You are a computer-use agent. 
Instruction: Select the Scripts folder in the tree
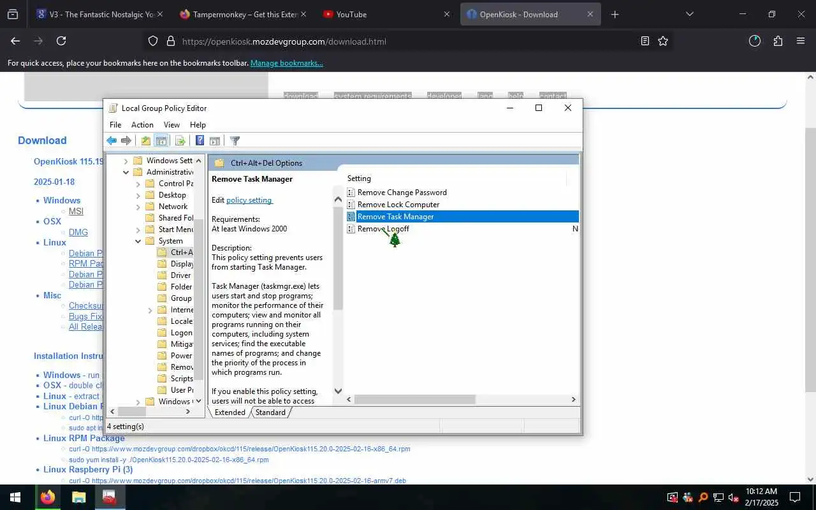tap(182, 379)
